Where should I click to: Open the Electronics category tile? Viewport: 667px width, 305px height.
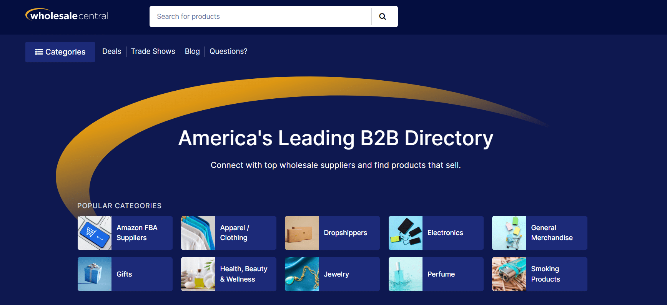click(x=436, y=233)
